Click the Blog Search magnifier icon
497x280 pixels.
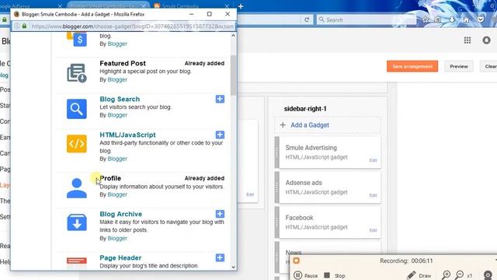[77, 109]
